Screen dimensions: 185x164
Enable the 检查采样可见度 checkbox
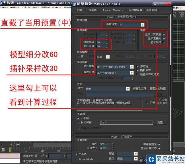137,74
